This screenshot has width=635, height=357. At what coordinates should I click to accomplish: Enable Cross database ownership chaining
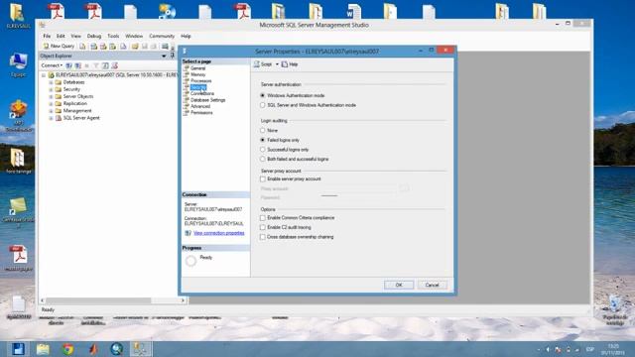click(x=262, y=237)
